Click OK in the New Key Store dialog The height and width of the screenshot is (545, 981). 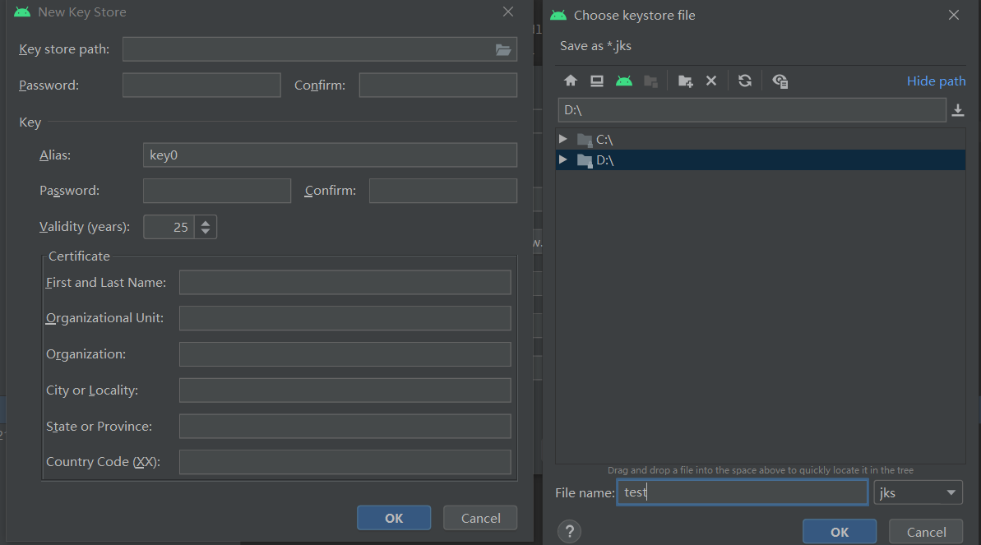pos(393,517)
